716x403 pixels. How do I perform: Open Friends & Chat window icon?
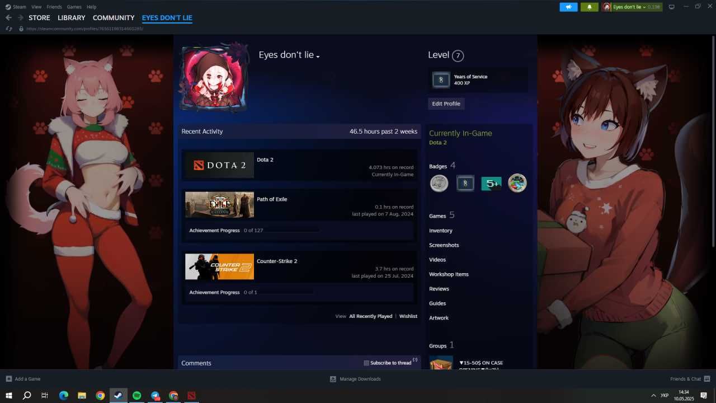707,379
